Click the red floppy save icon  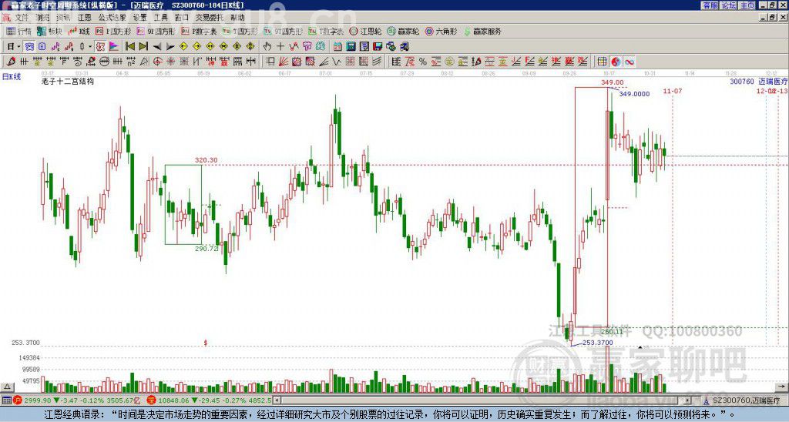(378, 47)
